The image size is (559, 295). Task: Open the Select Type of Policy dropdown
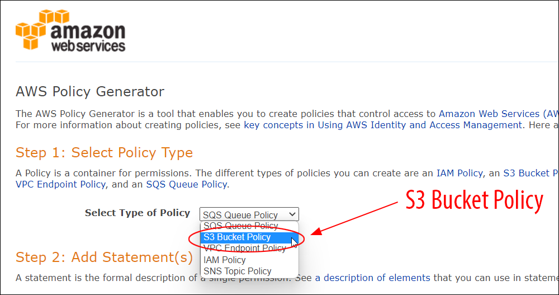249,214
